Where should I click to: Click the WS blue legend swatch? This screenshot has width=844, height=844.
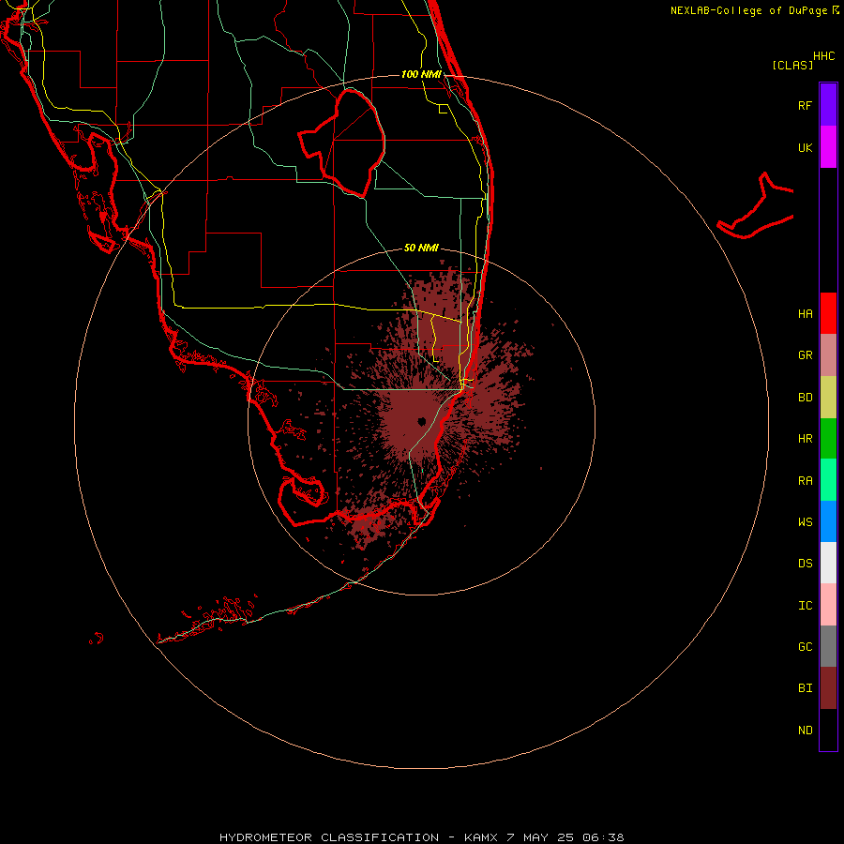point(828,521)
